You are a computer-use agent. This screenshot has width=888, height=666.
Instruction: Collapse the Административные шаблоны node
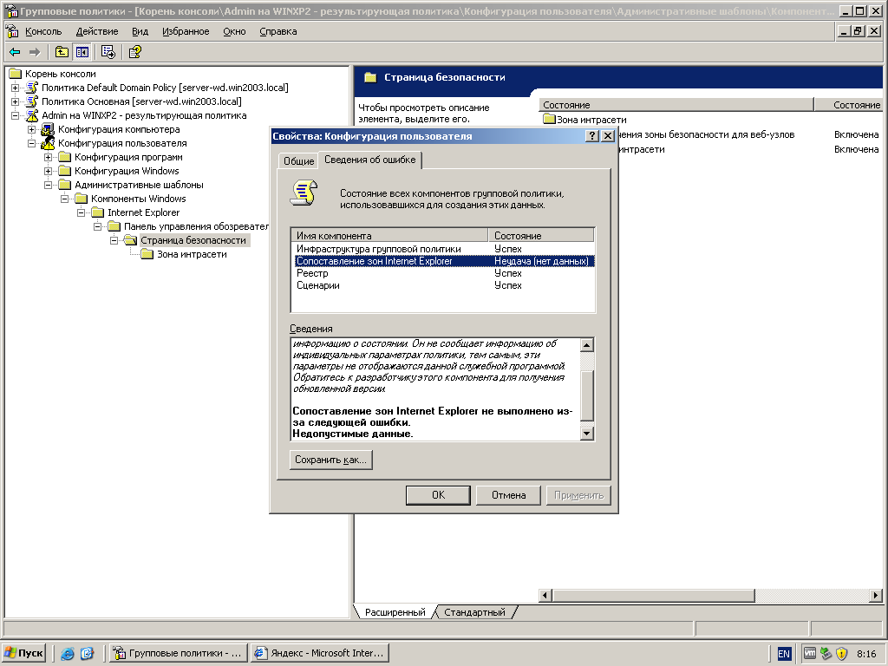49,186
